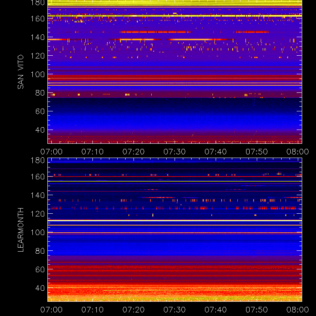The height and width of the screenshot is (316, 316).
Task: Click 07:20 time label under SAN VITO plot
Action: point(134,152)
